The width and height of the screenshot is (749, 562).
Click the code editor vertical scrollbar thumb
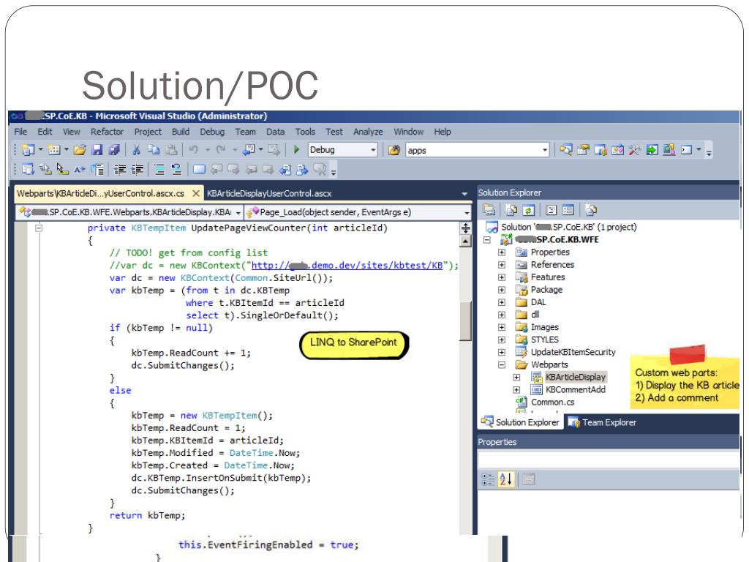(465, 321)
